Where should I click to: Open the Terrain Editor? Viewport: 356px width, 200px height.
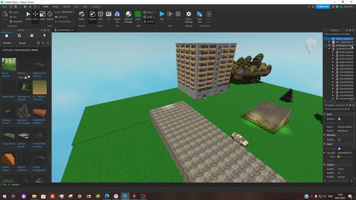click(82, 16)
